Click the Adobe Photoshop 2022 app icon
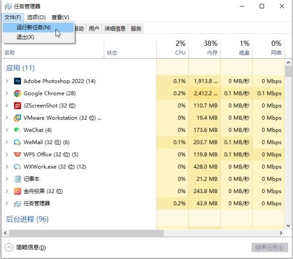 (17, 81)
